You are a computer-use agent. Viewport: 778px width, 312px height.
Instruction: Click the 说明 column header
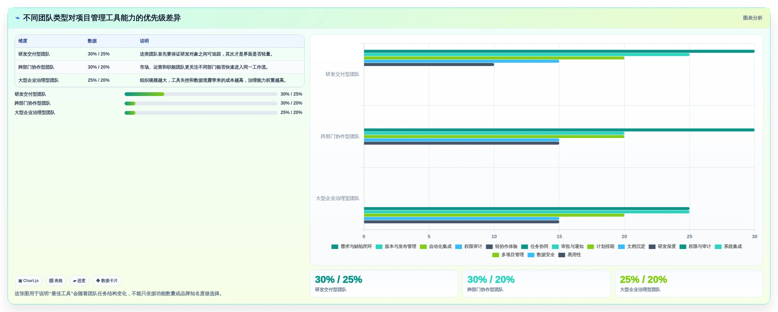click(144, 41)
